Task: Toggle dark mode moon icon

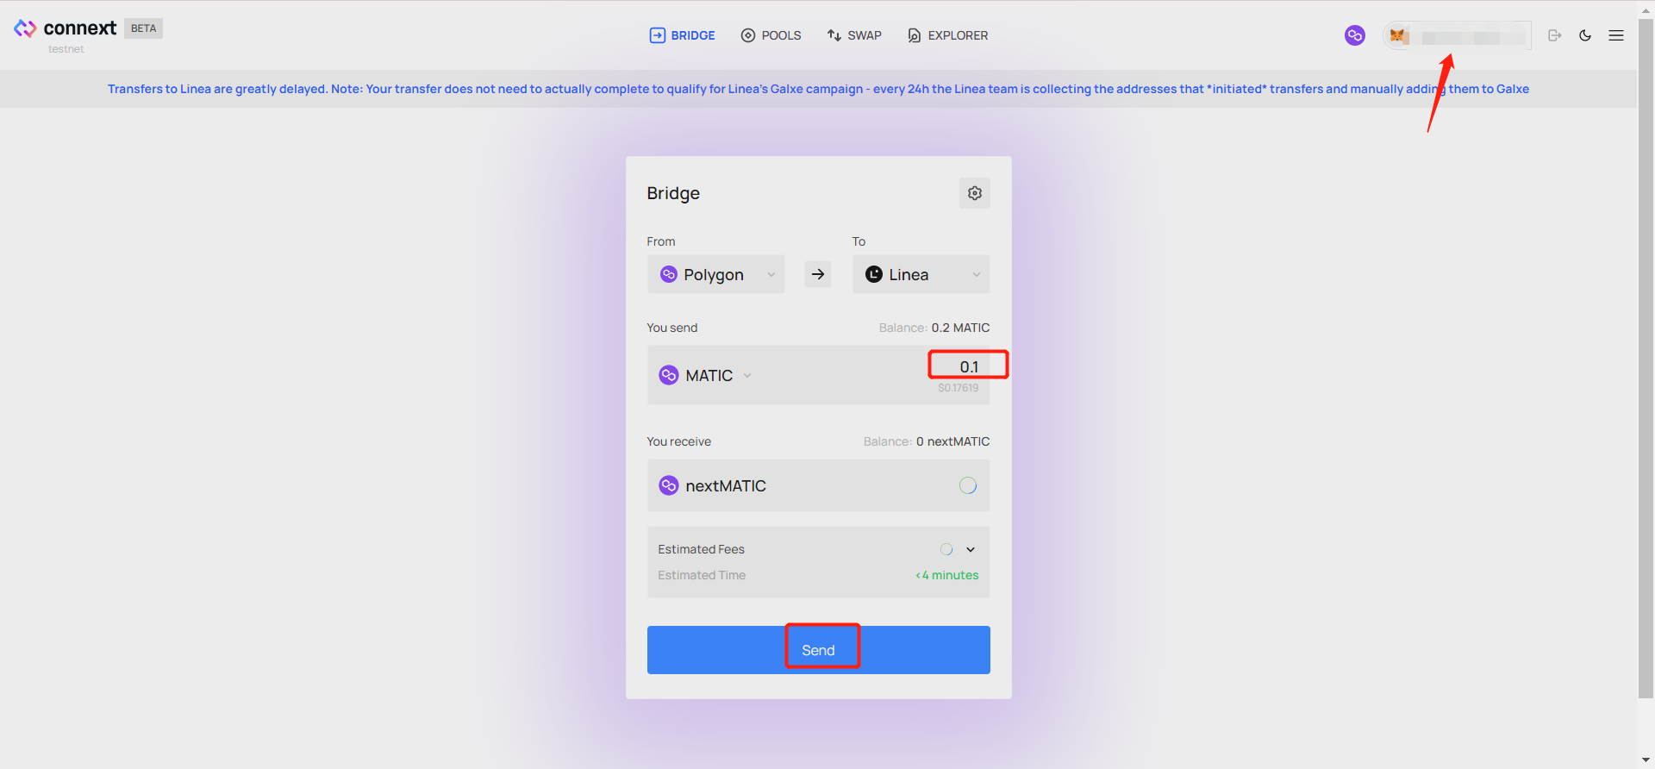Action: point(1584,35)
